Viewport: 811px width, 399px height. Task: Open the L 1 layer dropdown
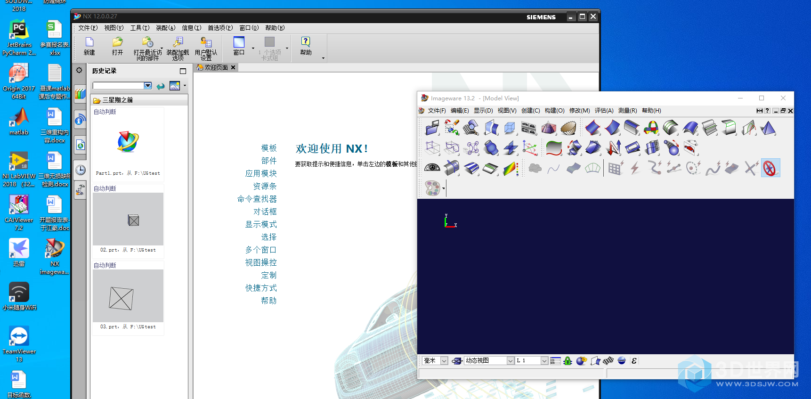pos(544,361)
